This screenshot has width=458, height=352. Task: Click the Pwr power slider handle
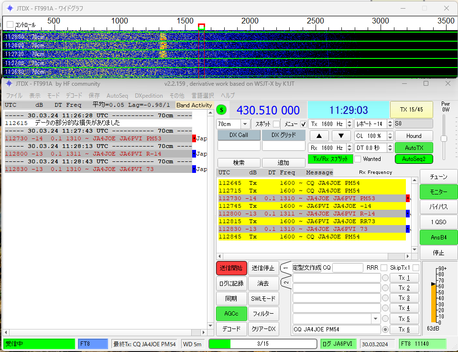(444, 139)
